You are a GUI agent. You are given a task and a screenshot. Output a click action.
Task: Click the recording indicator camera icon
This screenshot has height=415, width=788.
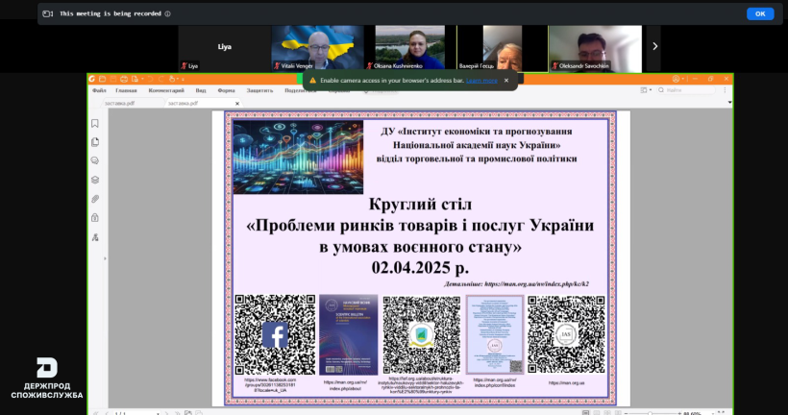tap(48, 13)
